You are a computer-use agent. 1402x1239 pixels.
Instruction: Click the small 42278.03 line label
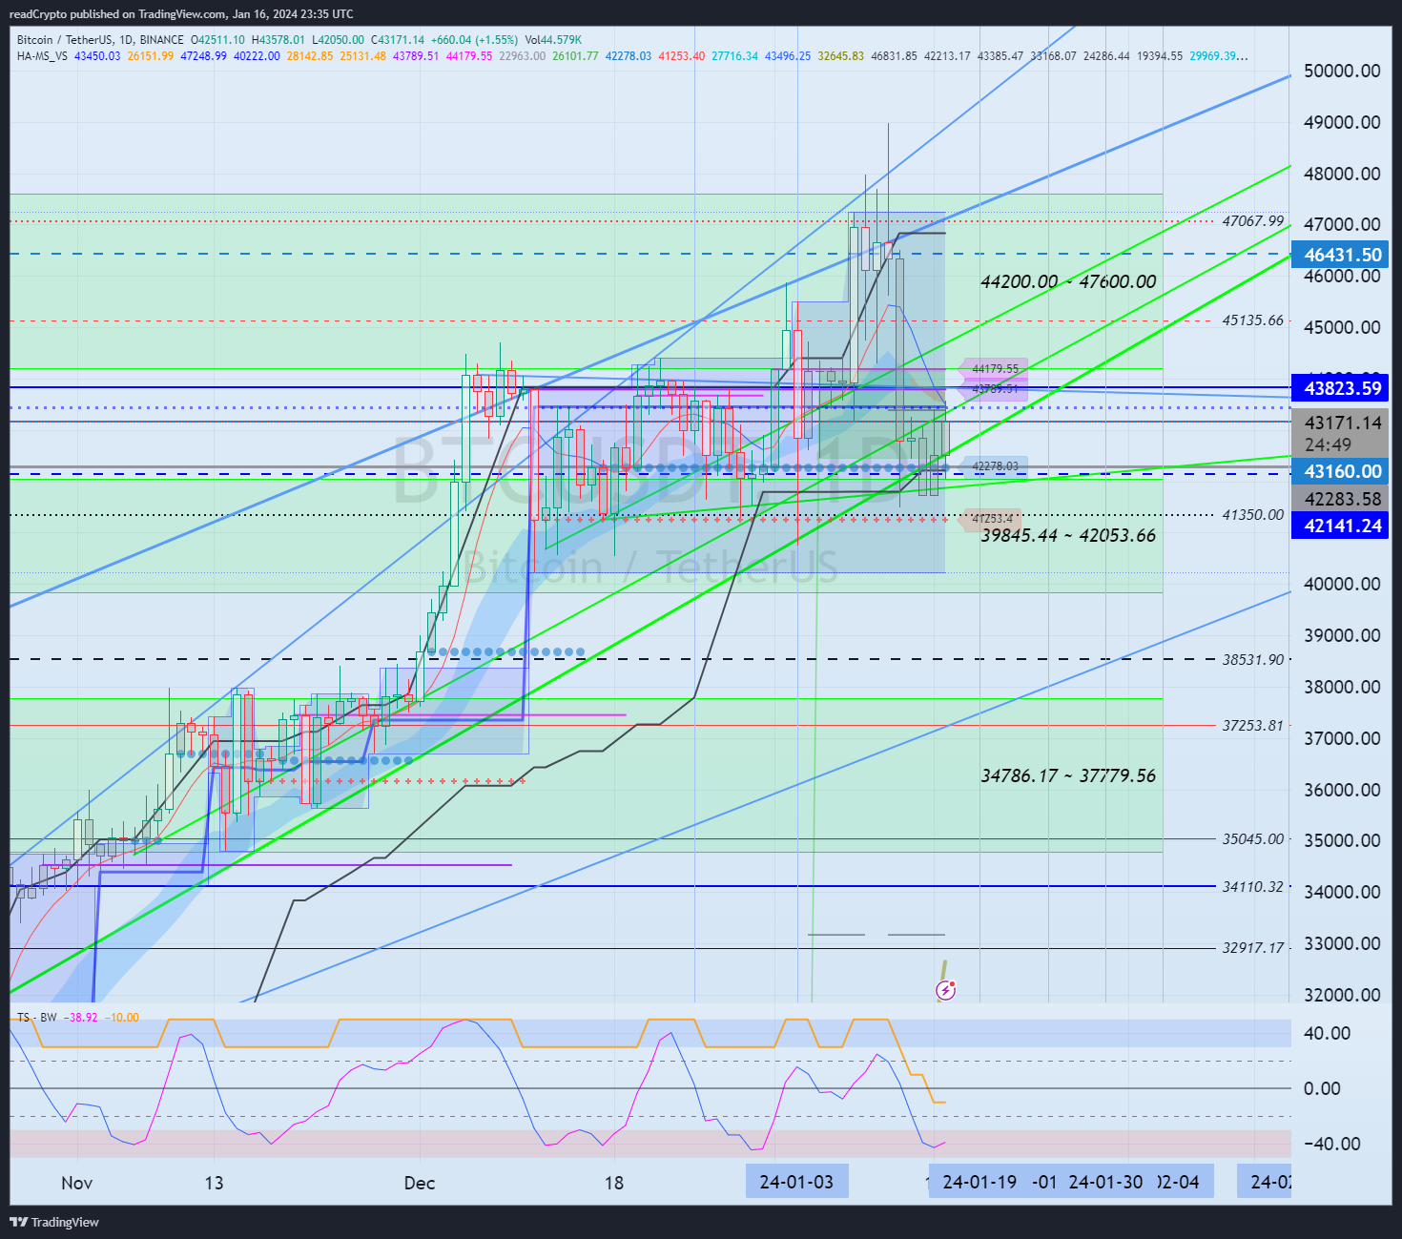click(996, 466)
